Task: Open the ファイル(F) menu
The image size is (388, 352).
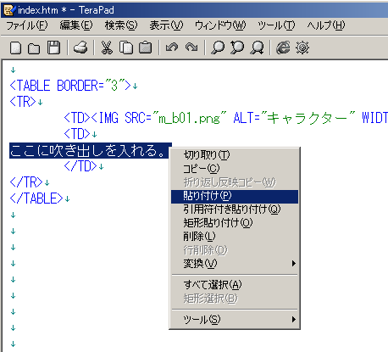Action: point(27,25)
